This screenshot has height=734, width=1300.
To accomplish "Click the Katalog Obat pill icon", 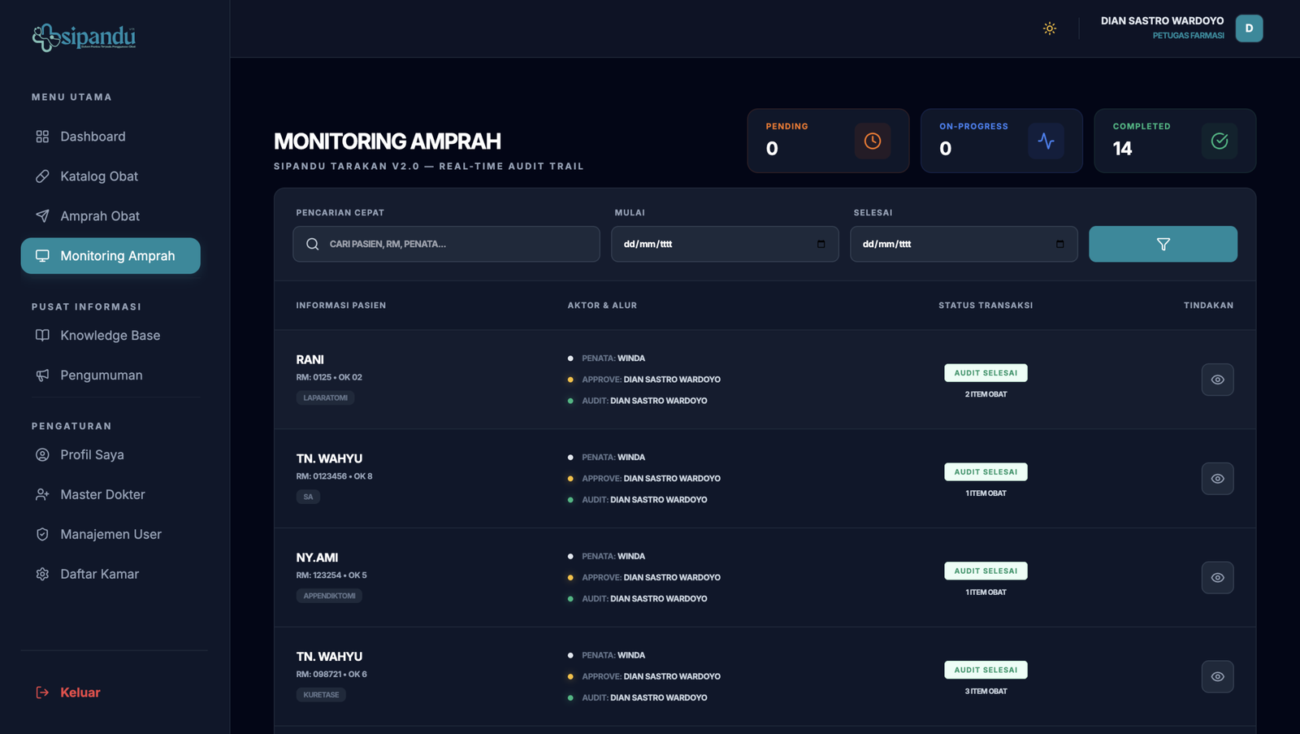I will 42,176.
